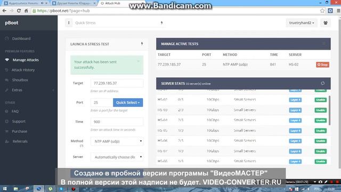Stop the active attack on 77.239.185.37
The height and width of the screenshot is (192, 341).
click(x=322, y=65)
